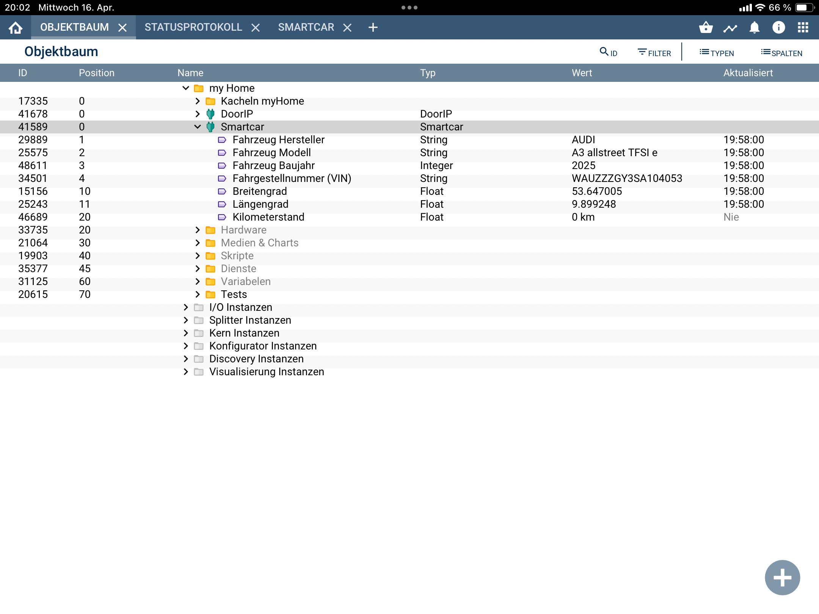
Task: Open ID search
Action: pyautogui.click(x=609, y=52)
